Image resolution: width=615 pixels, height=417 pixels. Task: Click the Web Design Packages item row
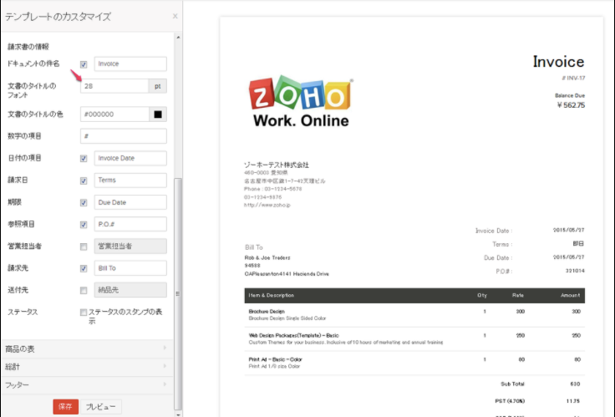(x=414, y=339)
